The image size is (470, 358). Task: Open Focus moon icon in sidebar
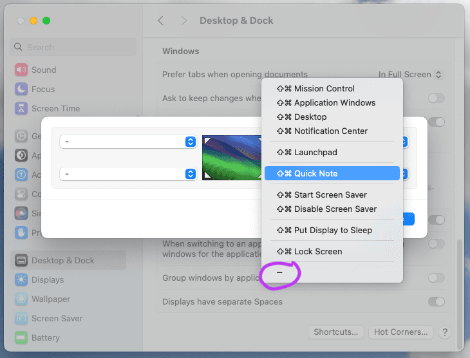tap(21, 89)
